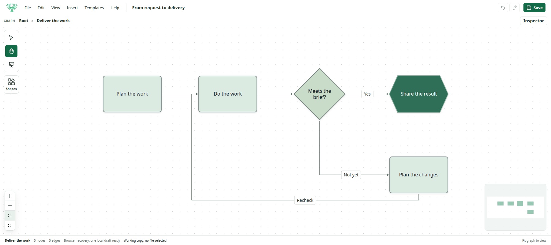Open the Edit menu
This screenshot has height=245, width=551.
(x=41, y=8)
